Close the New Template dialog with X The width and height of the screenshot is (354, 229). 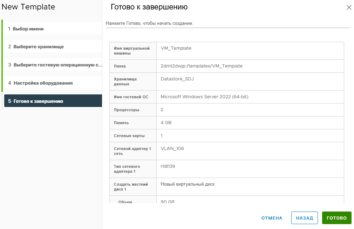[x=349, y=7]
